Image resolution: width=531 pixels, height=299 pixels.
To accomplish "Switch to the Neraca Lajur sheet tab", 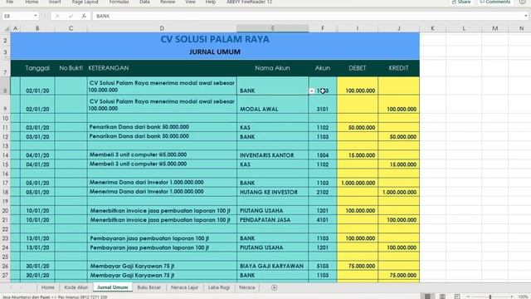I will (184, 287).
